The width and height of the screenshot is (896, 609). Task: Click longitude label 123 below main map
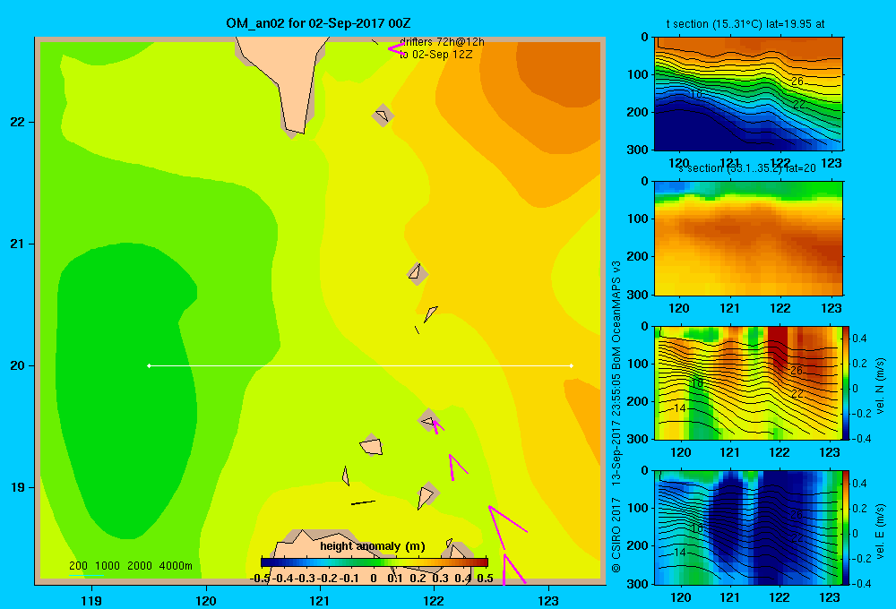[x=548, y=600]
